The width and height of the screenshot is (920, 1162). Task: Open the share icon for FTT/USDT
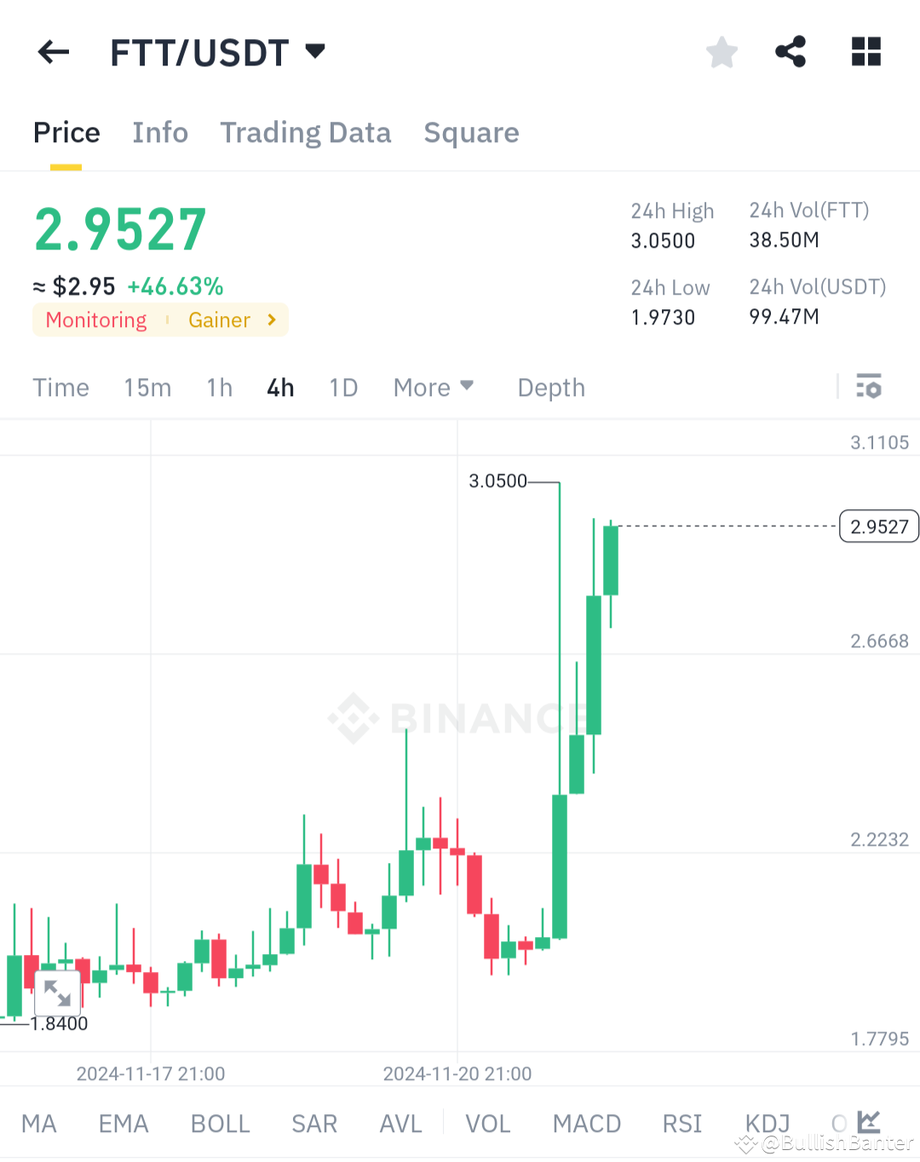[791, 52]
